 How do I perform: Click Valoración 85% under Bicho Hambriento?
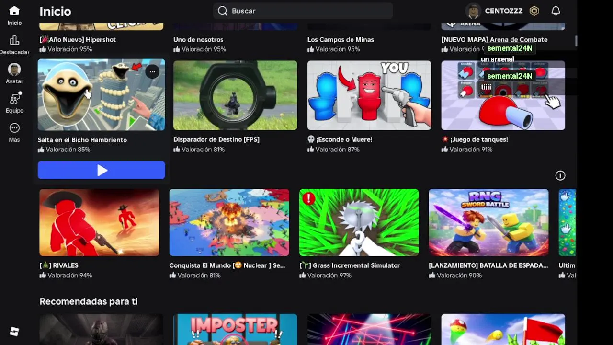[64, 149]
